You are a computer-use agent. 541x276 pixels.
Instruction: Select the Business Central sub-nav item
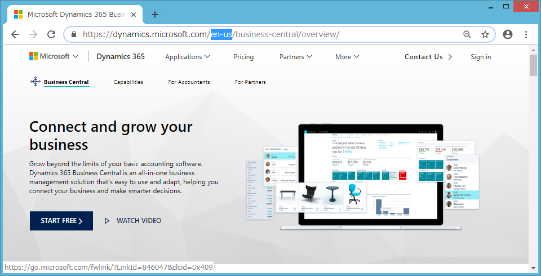tap(66, 82)
